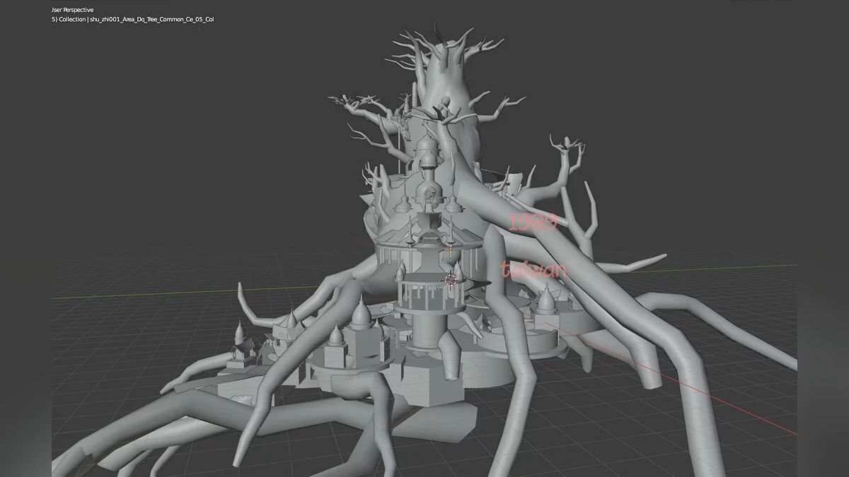Click the skull ornament on the central tower
The width and height of the screenshot is (849, 477).
click(429, 194)
